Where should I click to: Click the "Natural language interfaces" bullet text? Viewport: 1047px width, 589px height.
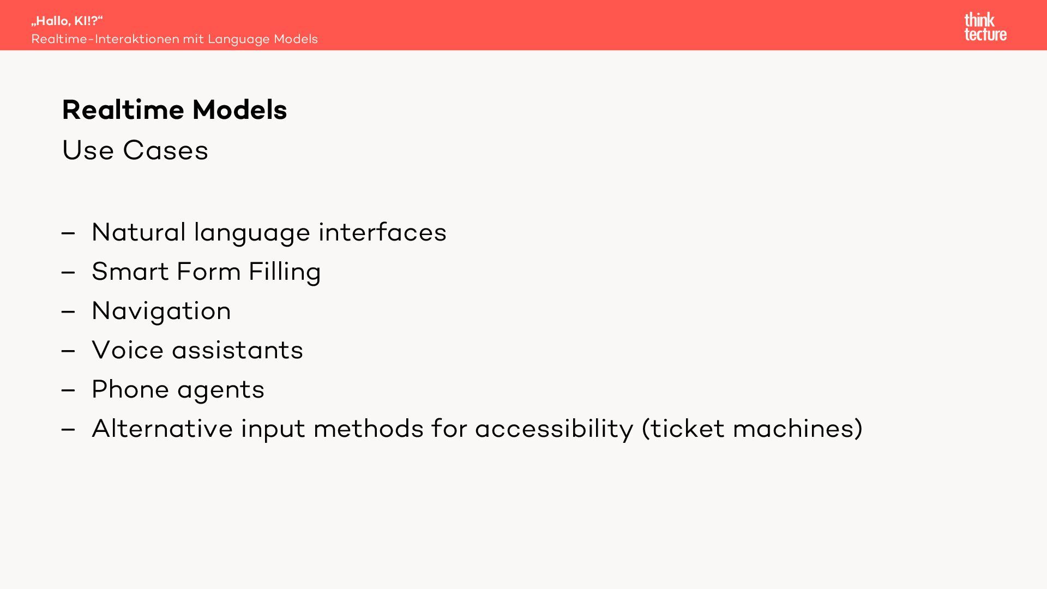269,232
